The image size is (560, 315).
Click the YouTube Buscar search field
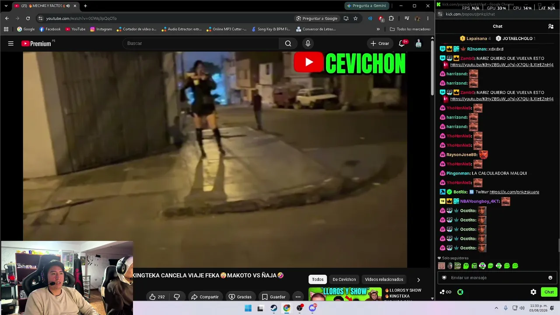(x=201, y=43)
